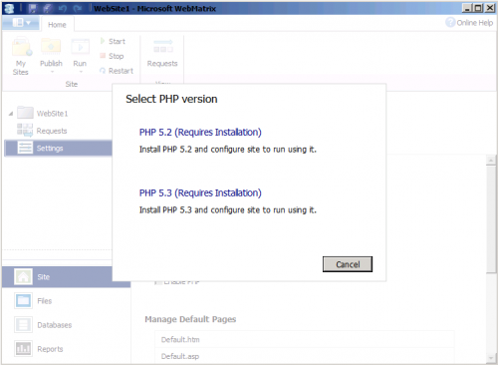Click the scroll up arrow of settings pane
Viewport: 498px width, 365px height.
[491, 161]
